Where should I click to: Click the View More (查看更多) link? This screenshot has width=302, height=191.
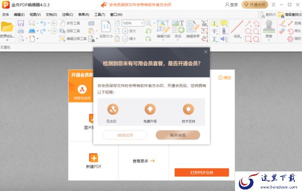coord(143,161)
